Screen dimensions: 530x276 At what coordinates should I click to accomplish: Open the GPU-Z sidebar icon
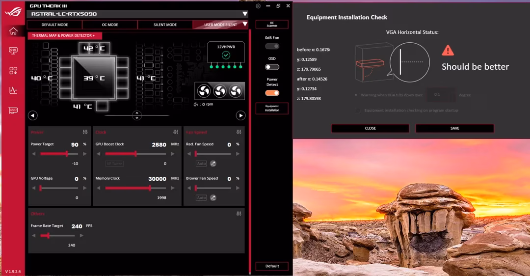pos(13,110)
